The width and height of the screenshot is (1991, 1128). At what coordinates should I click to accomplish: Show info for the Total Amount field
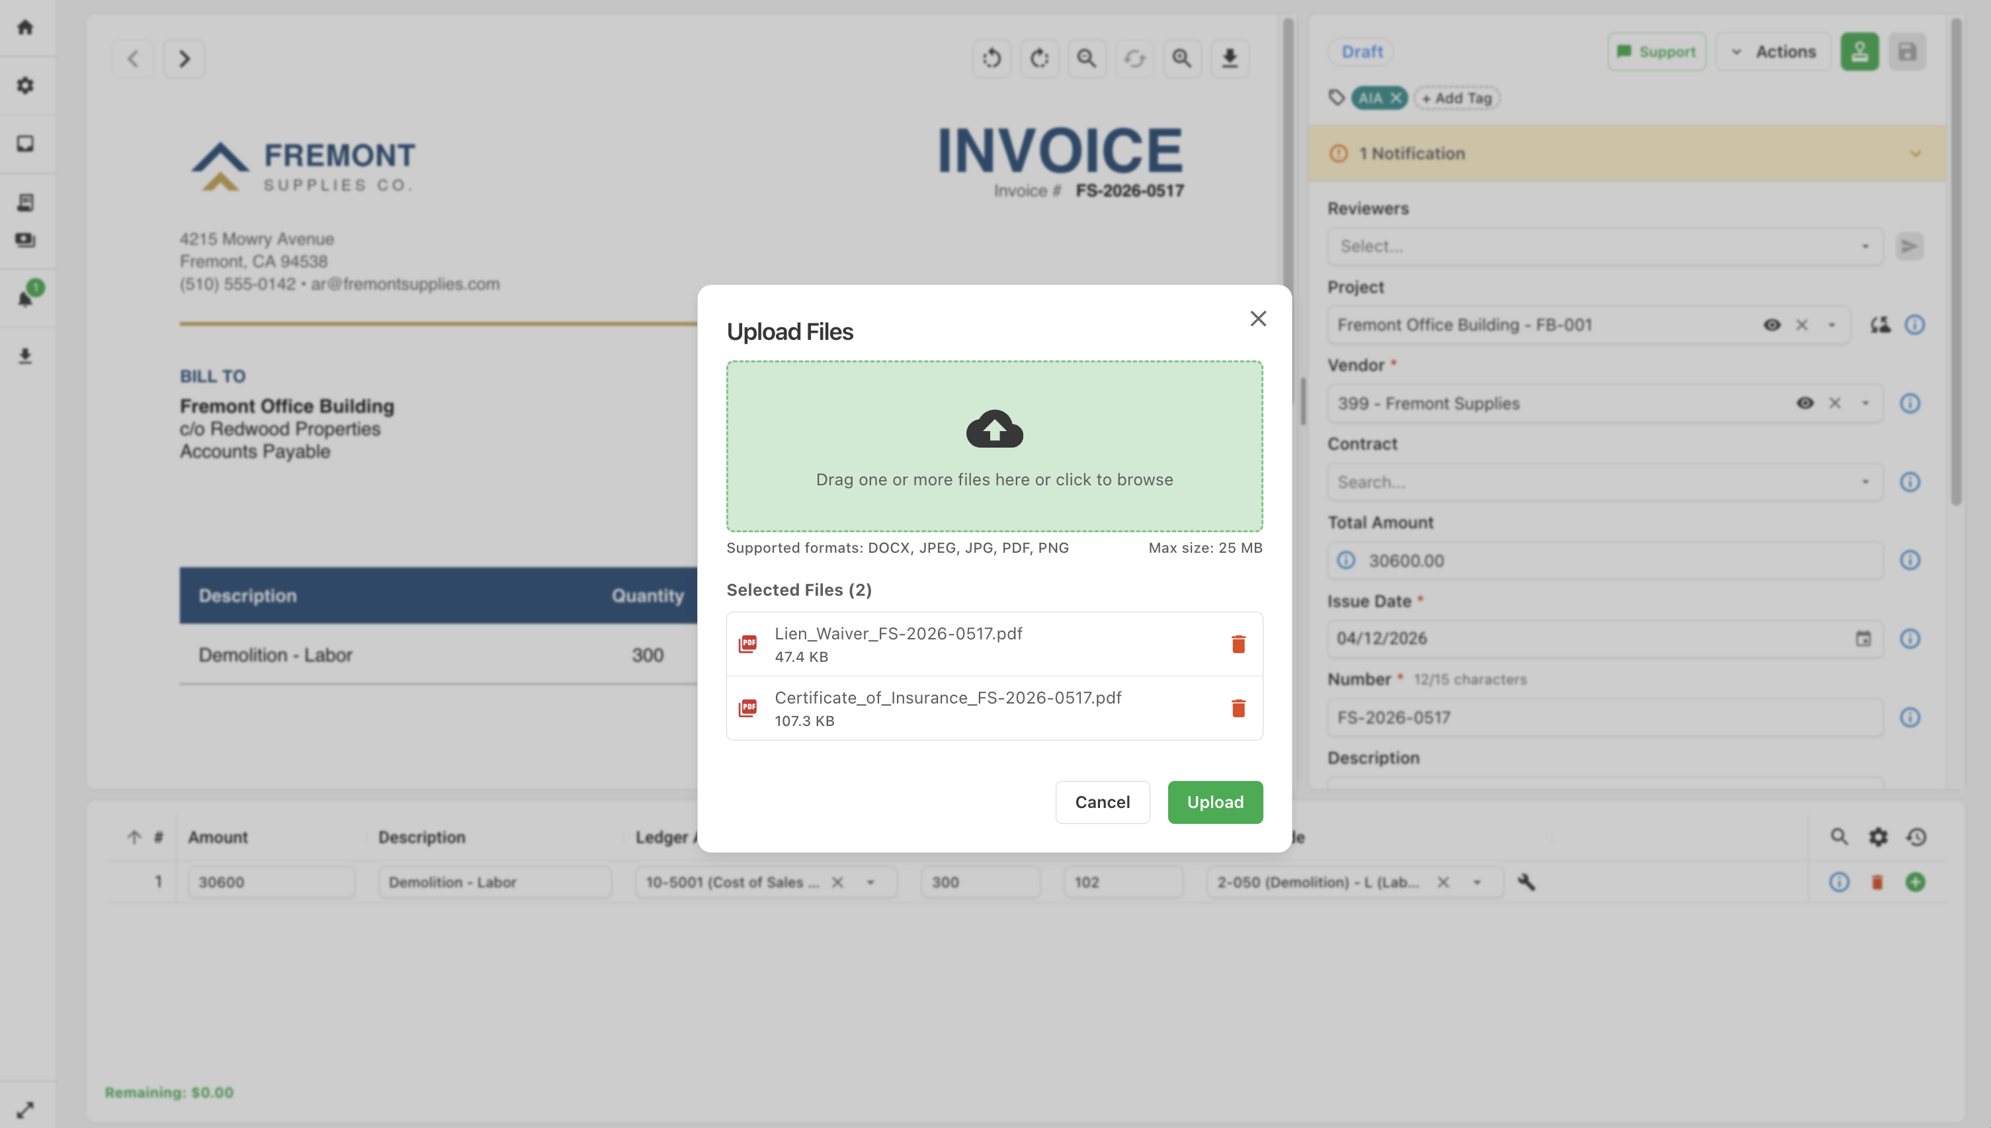[1910, 560]
